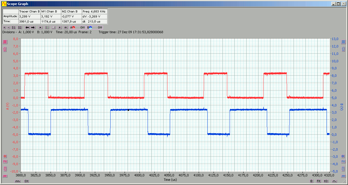Pan time axis right with black arrow
The height and width of the screenshot is (185, 348).
tap(326, 181)
